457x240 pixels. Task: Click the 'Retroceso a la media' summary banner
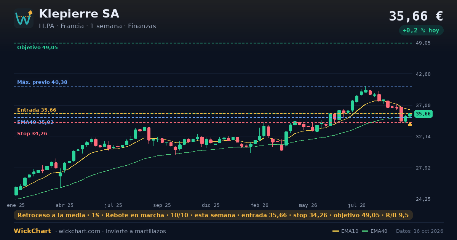[x=213, y=215]
